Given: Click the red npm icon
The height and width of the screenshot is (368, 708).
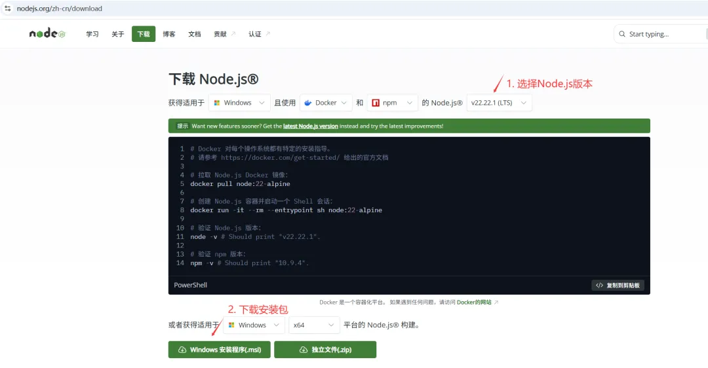Looking at the screenshot, I should pos(375,103).
